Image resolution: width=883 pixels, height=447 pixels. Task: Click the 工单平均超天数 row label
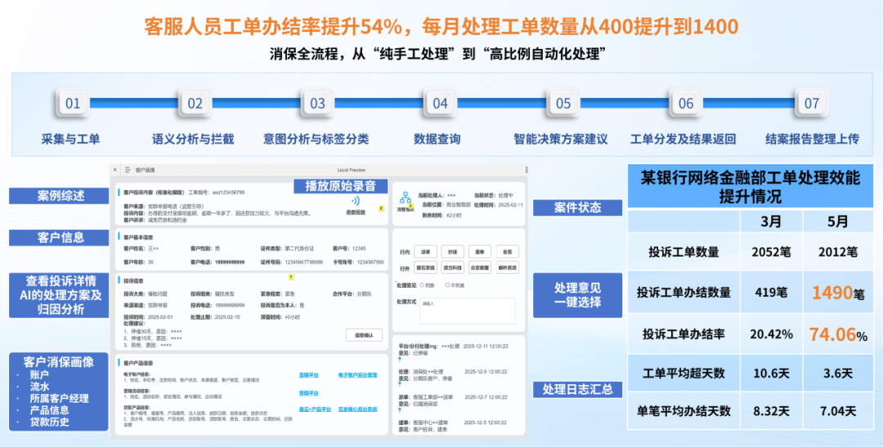coord(683,373)
